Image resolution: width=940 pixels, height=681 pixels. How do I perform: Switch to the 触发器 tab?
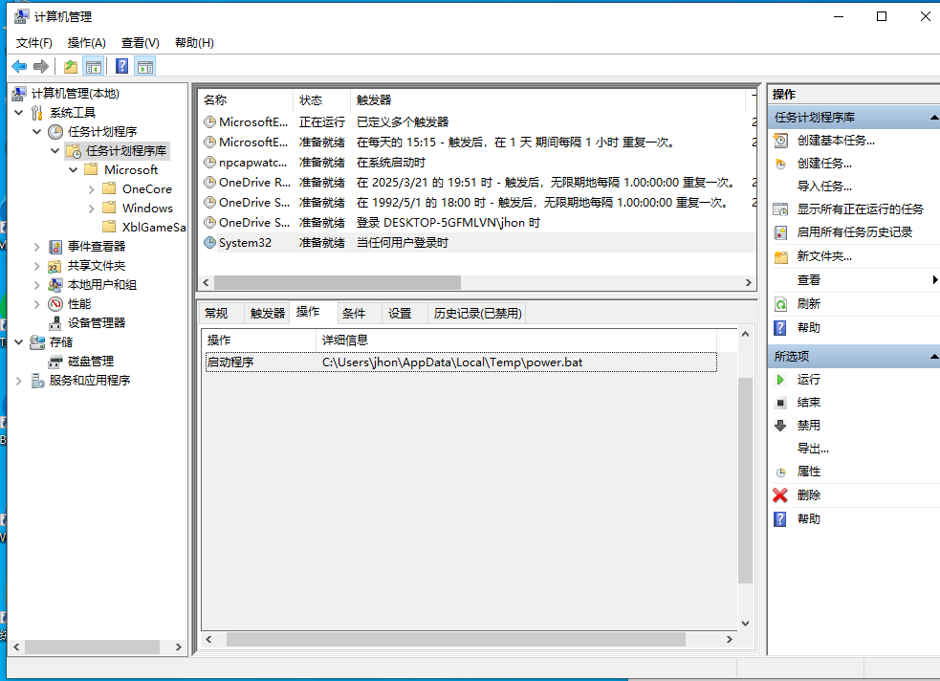(x=267, y=314)
